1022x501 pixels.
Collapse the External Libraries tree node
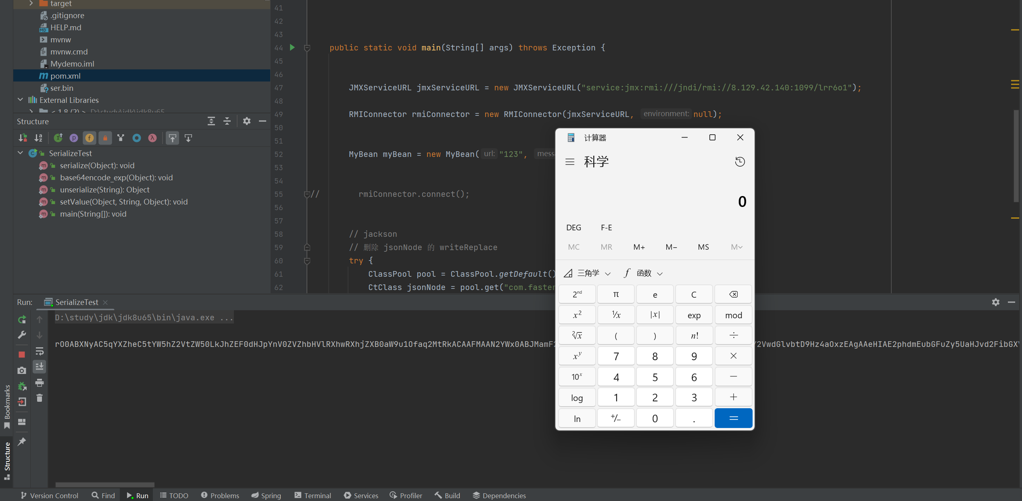tap(20, 100)
